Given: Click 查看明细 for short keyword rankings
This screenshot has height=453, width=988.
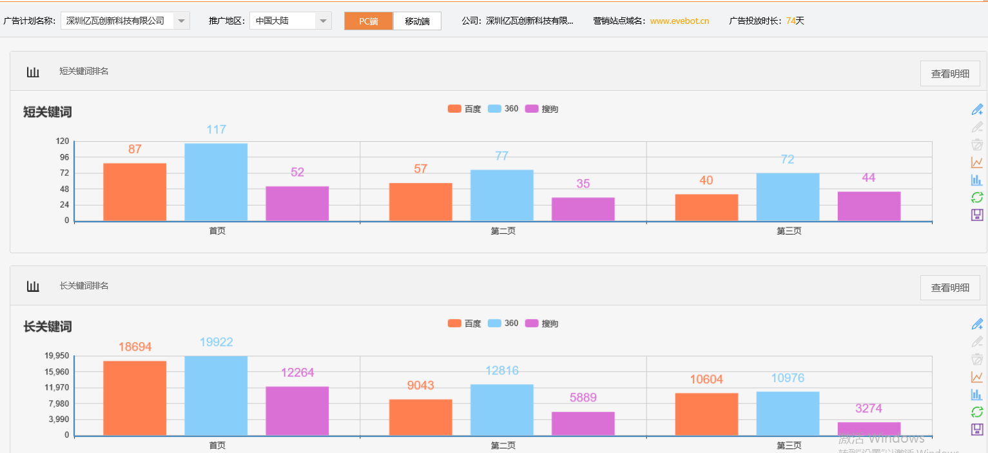Looking at the screenshot, I should (x=949, y=73).
